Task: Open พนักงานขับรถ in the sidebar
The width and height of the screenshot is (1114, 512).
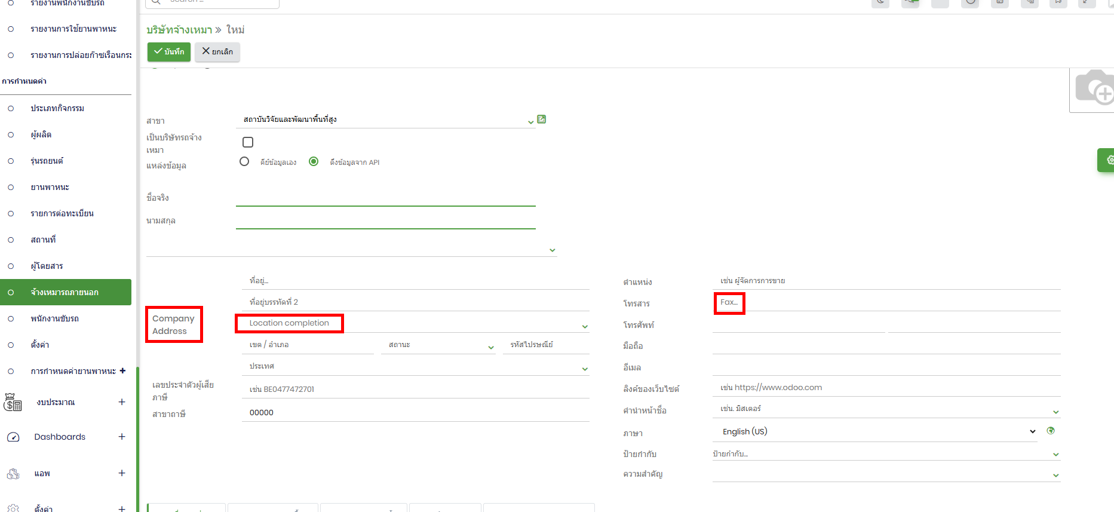Action: coord(54,319)
